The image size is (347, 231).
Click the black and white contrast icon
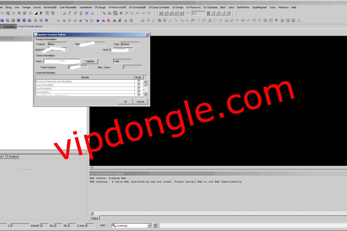point(36,13)
